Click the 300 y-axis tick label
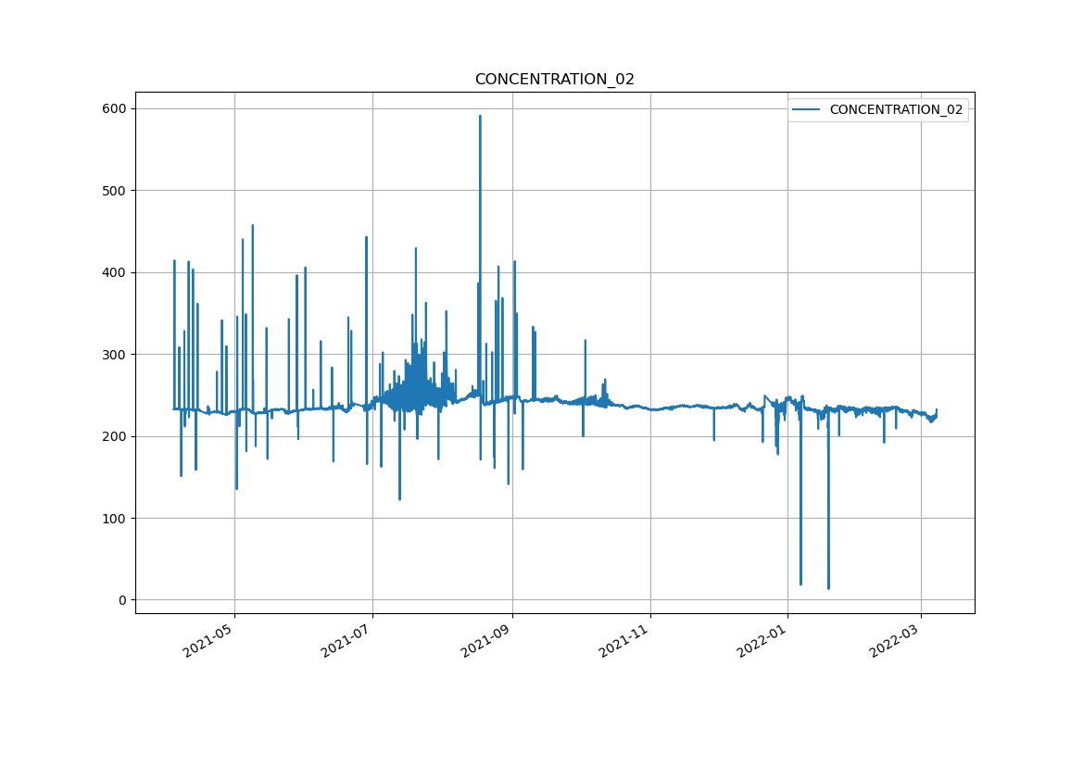The width and height of the screenshot is (1083, 766). pos(115,355)
